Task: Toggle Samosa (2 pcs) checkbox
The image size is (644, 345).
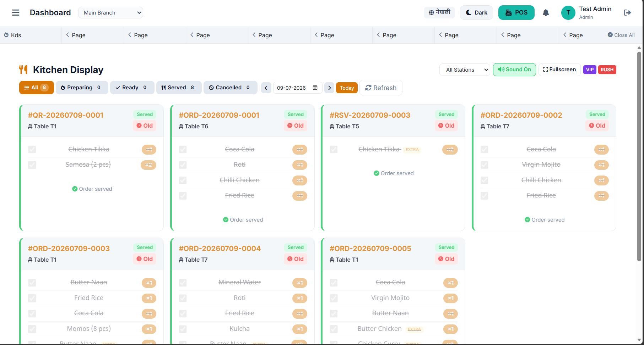Action: 32,165
